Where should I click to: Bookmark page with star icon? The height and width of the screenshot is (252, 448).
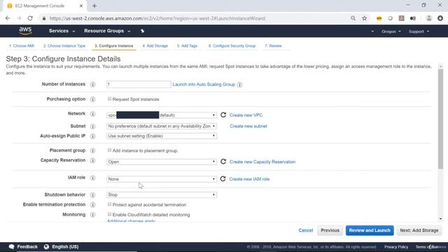(364, 18)
